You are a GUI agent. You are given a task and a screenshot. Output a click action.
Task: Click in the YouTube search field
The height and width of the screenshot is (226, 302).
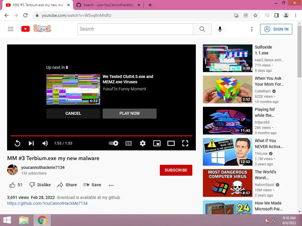[x=135, y=29]
